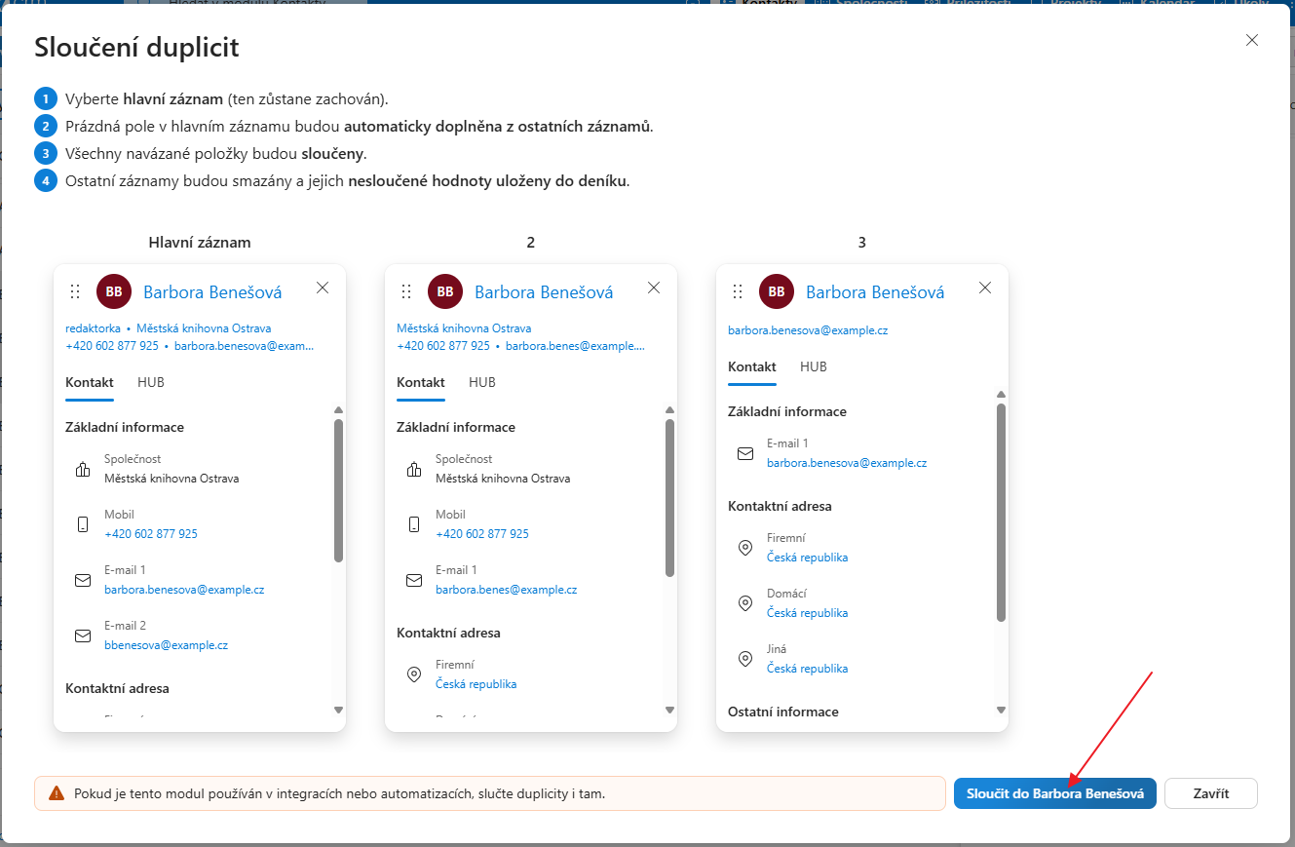Screen dimensions: 1295x847
Task: Remove card 3 with its X icon
Action: tap(985, 288)
